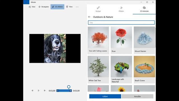This screenshot has width=179, height=101.
Task: Click the Annuller button
Action: point(137,97)
